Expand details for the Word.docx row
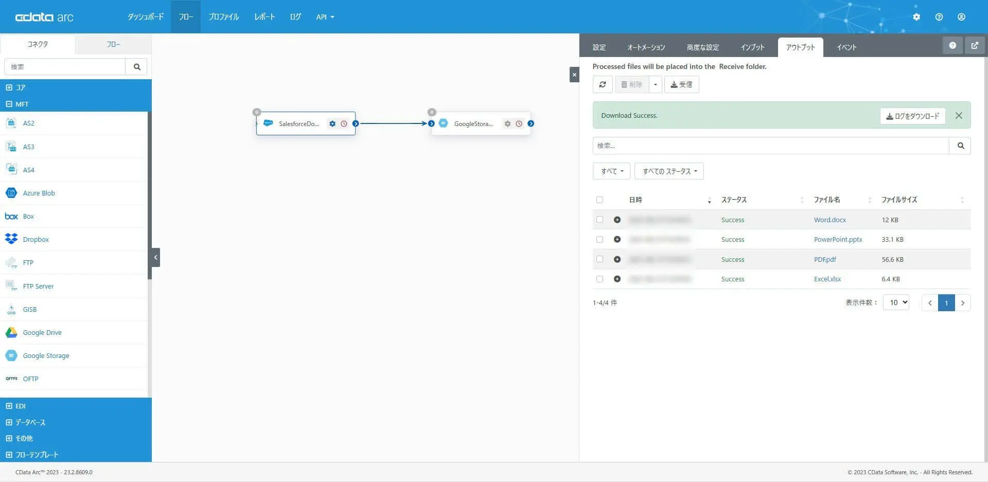Screen dimensions: 988x482 617,220
